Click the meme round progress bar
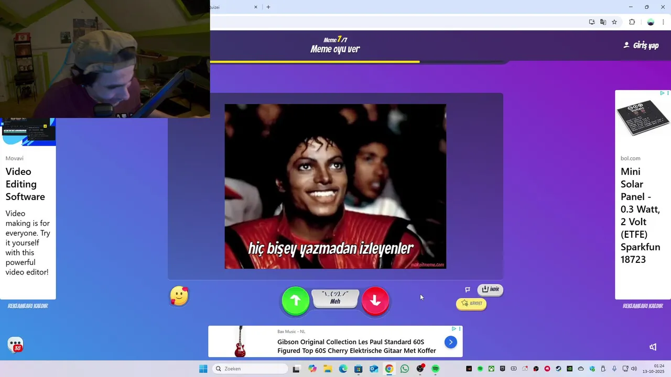Viewport: 671px width, 377px height. 359,62
